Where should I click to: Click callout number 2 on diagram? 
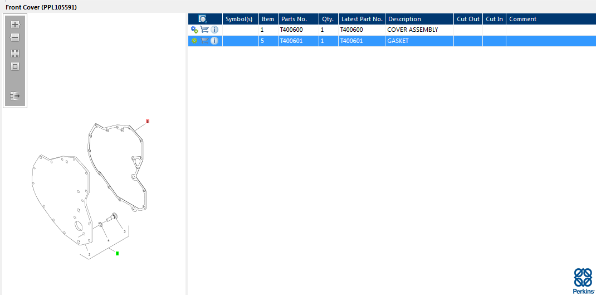click(89, 255)
